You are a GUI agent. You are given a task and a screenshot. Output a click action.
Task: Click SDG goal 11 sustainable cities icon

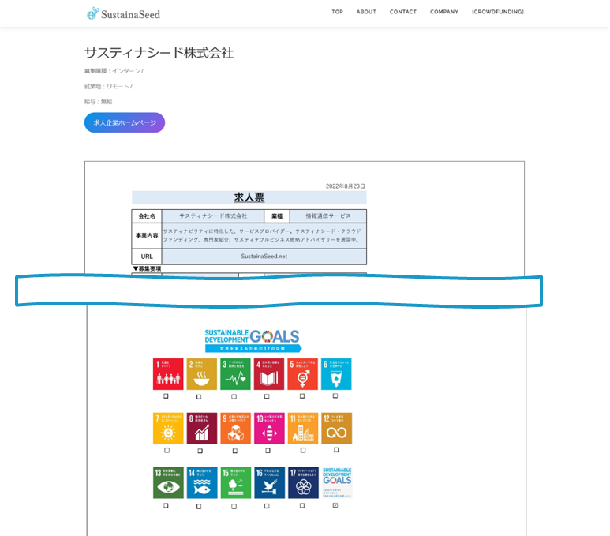coord(303,428)
